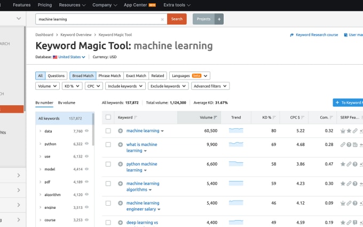The width and height of the screenshot is (363, 227).
Task: Check the 'machine learning' row checkbox
Action: coord(108,131)
